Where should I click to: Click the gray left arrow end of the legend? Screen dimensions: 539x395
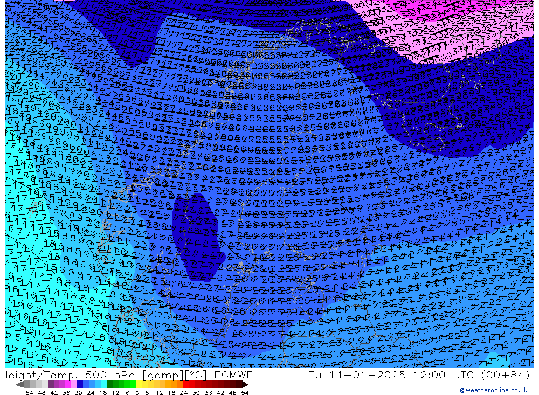click(x=19, y=384)
